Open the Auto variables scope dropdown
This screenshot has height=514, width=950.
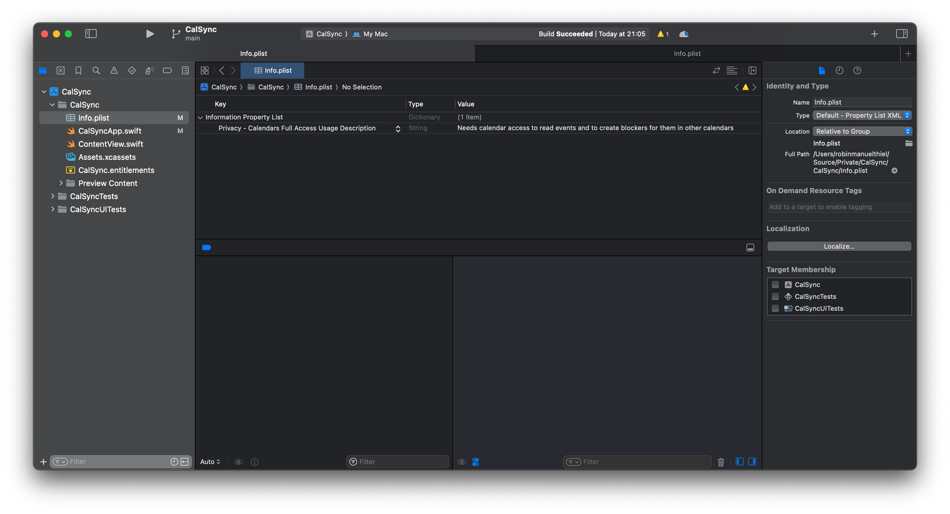click(x=210, y=462)
